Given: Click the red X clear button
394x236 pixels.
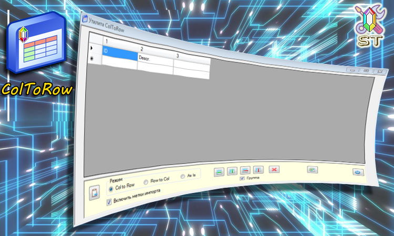Looking at the screenshot, I should [x=274, y=169].
